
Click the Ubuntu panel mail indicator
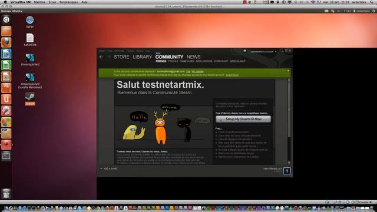(326, 11)
